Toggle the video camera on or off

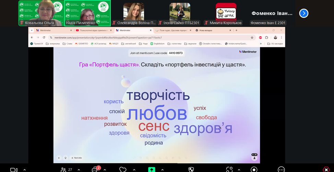[14, 170]
